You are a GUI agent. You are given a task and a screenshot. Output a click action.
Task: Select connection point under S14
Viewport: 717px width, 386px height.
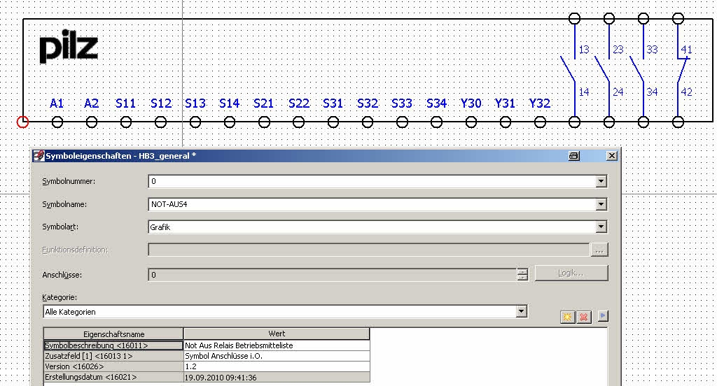point(230,122)
